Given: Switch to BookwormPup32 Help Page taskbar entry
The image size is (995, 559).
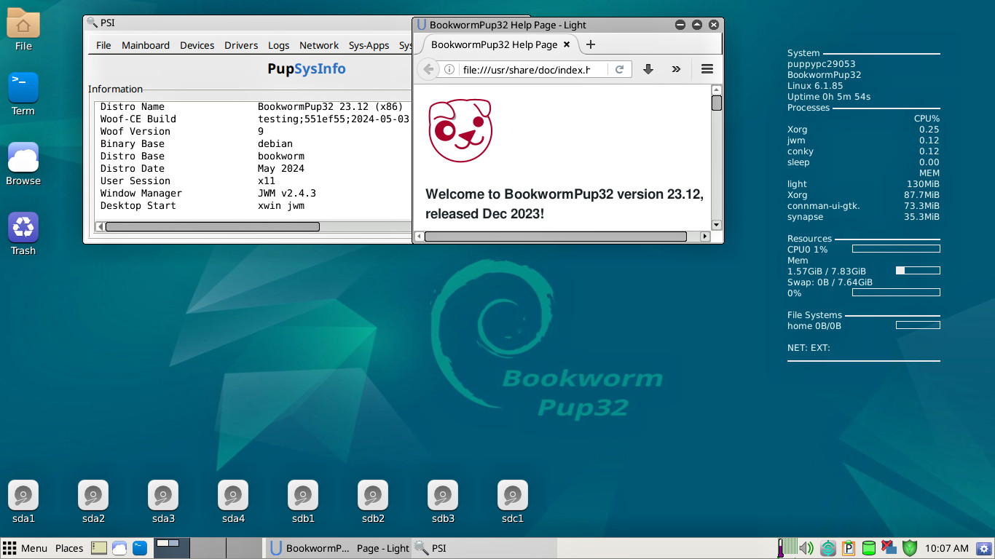Looking at the screenshot, I should click(x=338, y=548).
